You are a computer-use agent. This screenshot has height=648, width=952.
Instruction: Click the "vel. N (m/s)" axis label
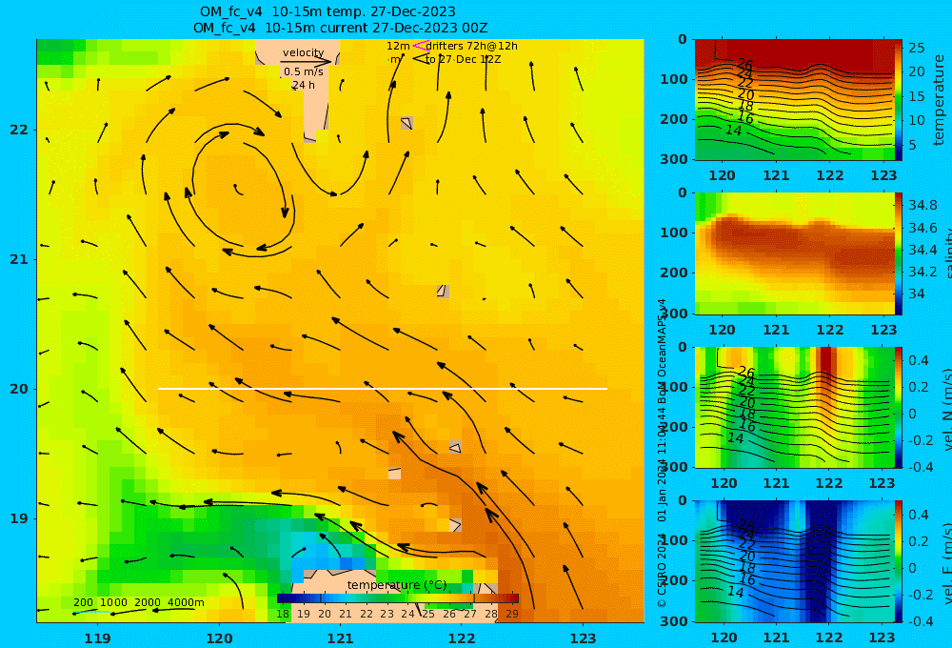pyautogui.click(x=946, y=409)
